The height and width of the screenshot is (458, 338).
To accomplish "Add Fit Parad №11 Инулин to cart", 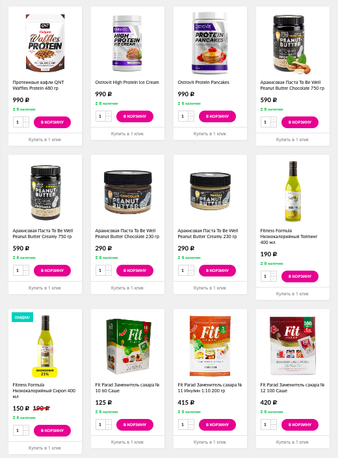I will (x=217, y=425).
